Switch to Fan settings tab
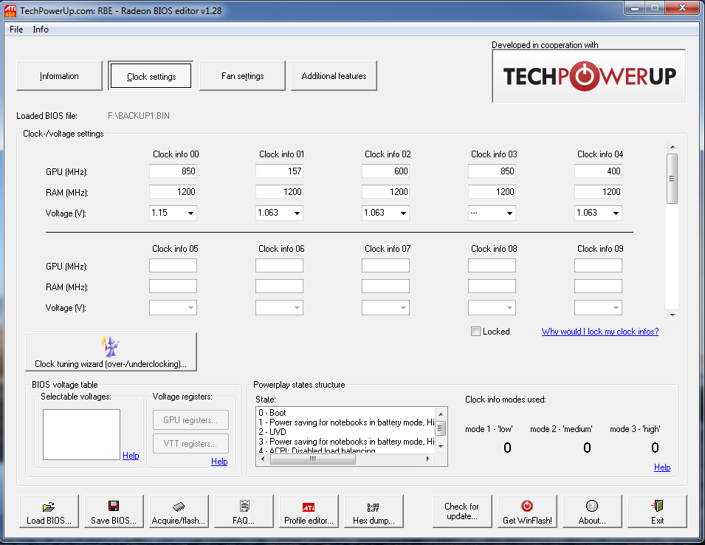 click(x=242, y=76)
